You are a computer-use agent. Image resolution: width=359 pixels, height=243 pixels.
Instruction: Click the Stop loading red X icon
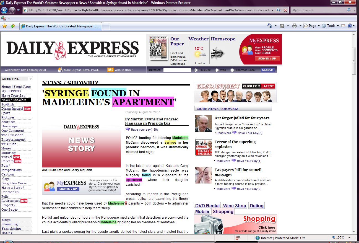(285, 10)
